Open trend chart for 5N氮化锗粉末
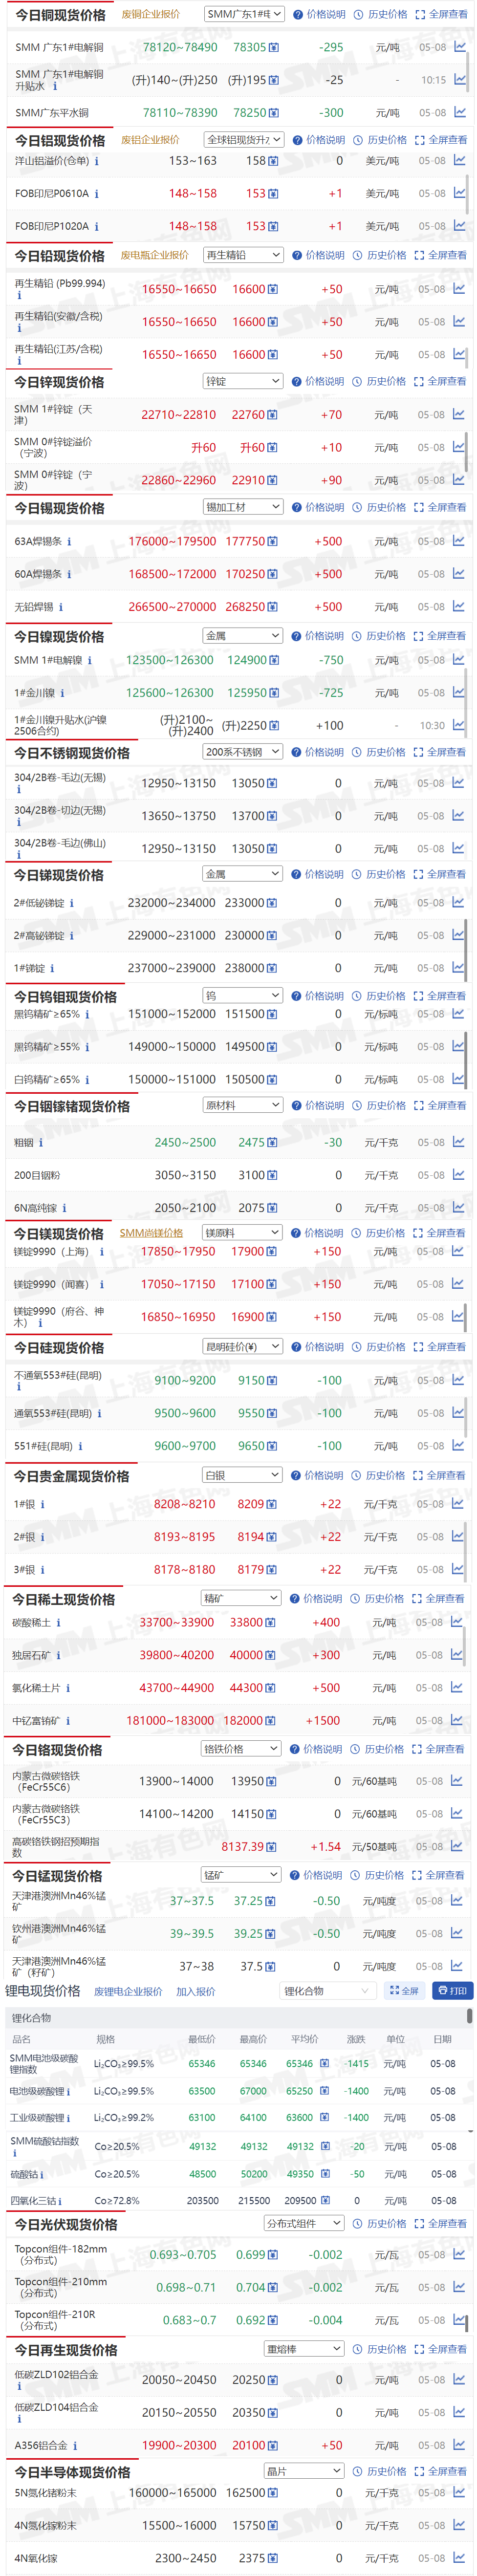Screen dimensions: 477x2576 [x=458, y=2492]
